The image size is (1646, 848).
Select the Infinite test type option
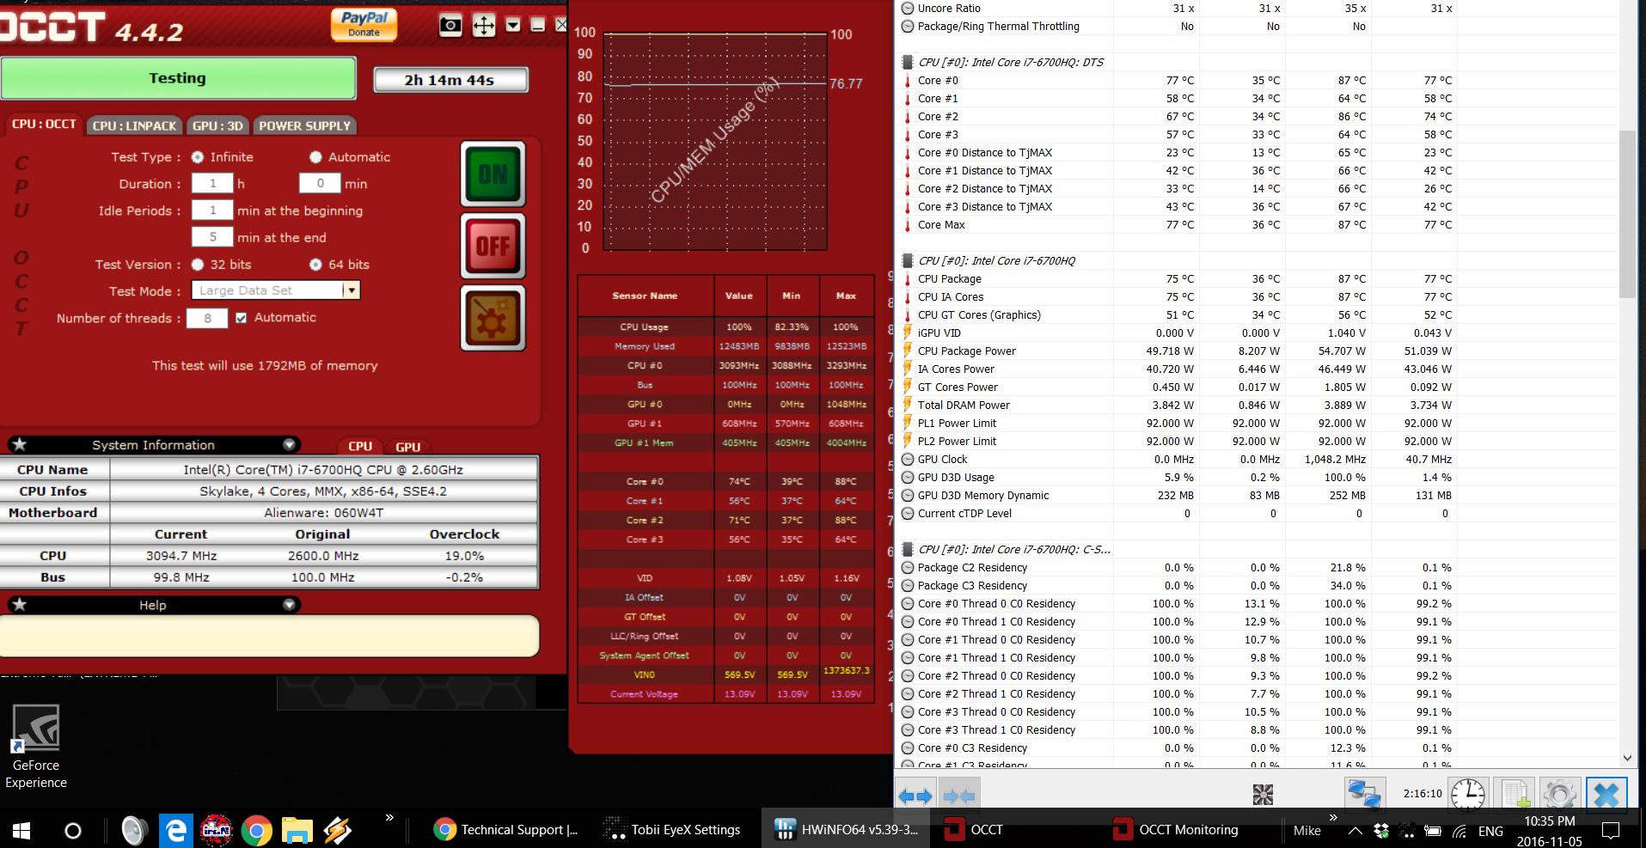pos(198,157)
